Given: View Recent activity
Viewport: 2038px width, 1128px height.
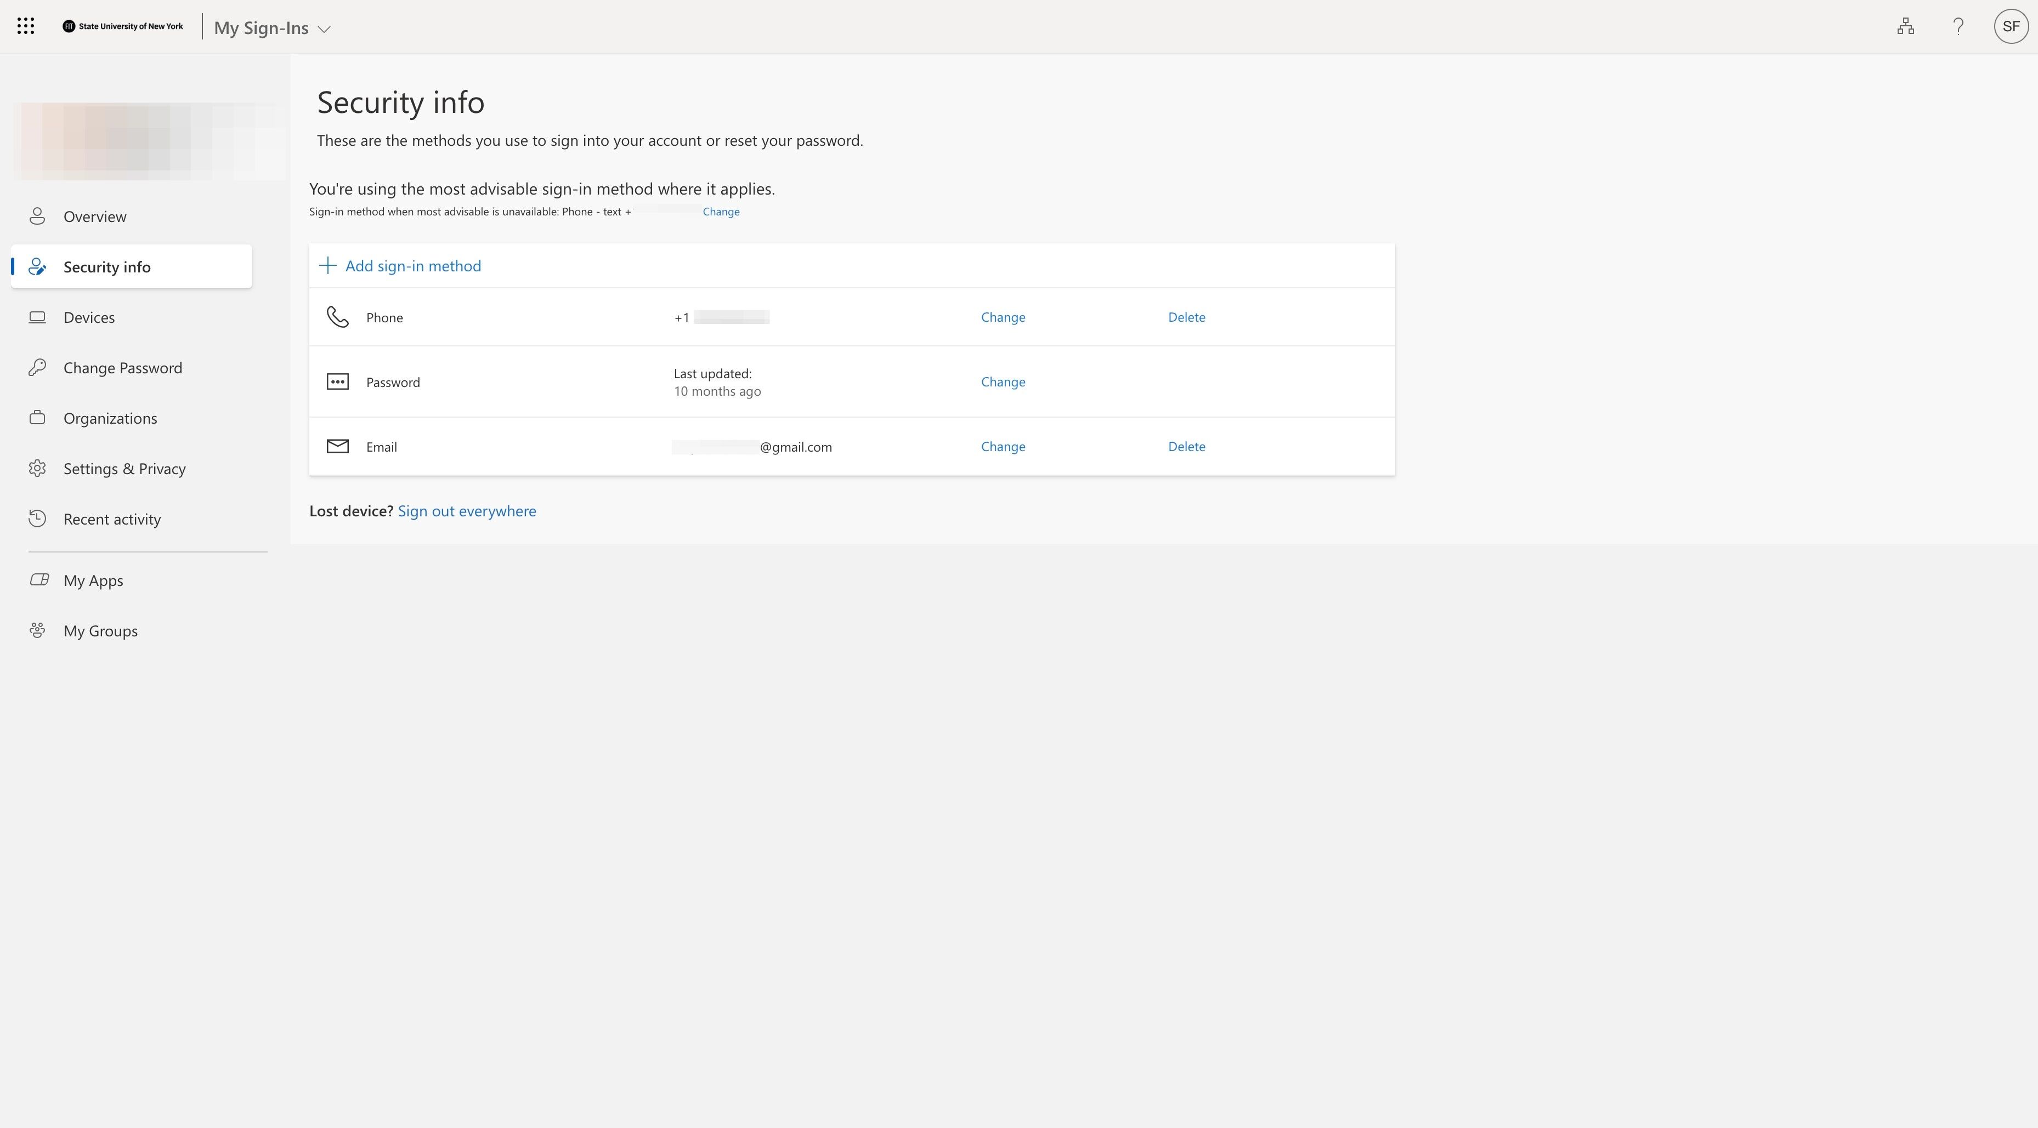Looking at the screenshot, I should [112, 520].
